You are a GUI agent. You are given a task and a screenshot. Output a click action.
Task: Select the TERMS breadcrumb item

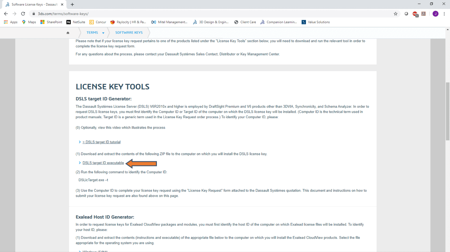point(92,32)
